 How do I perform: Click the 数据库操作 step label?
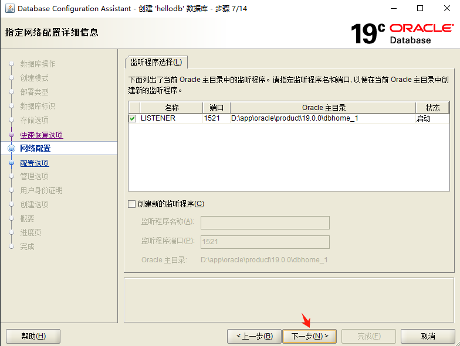38,64
